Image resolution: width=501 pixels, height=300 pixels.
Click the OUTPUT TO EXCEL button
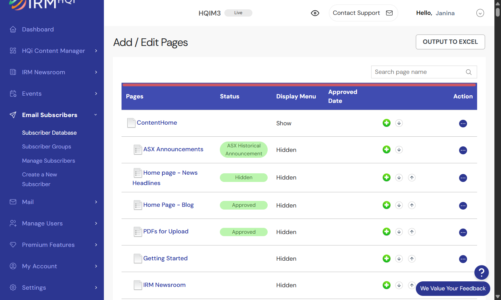coord(450,42)
